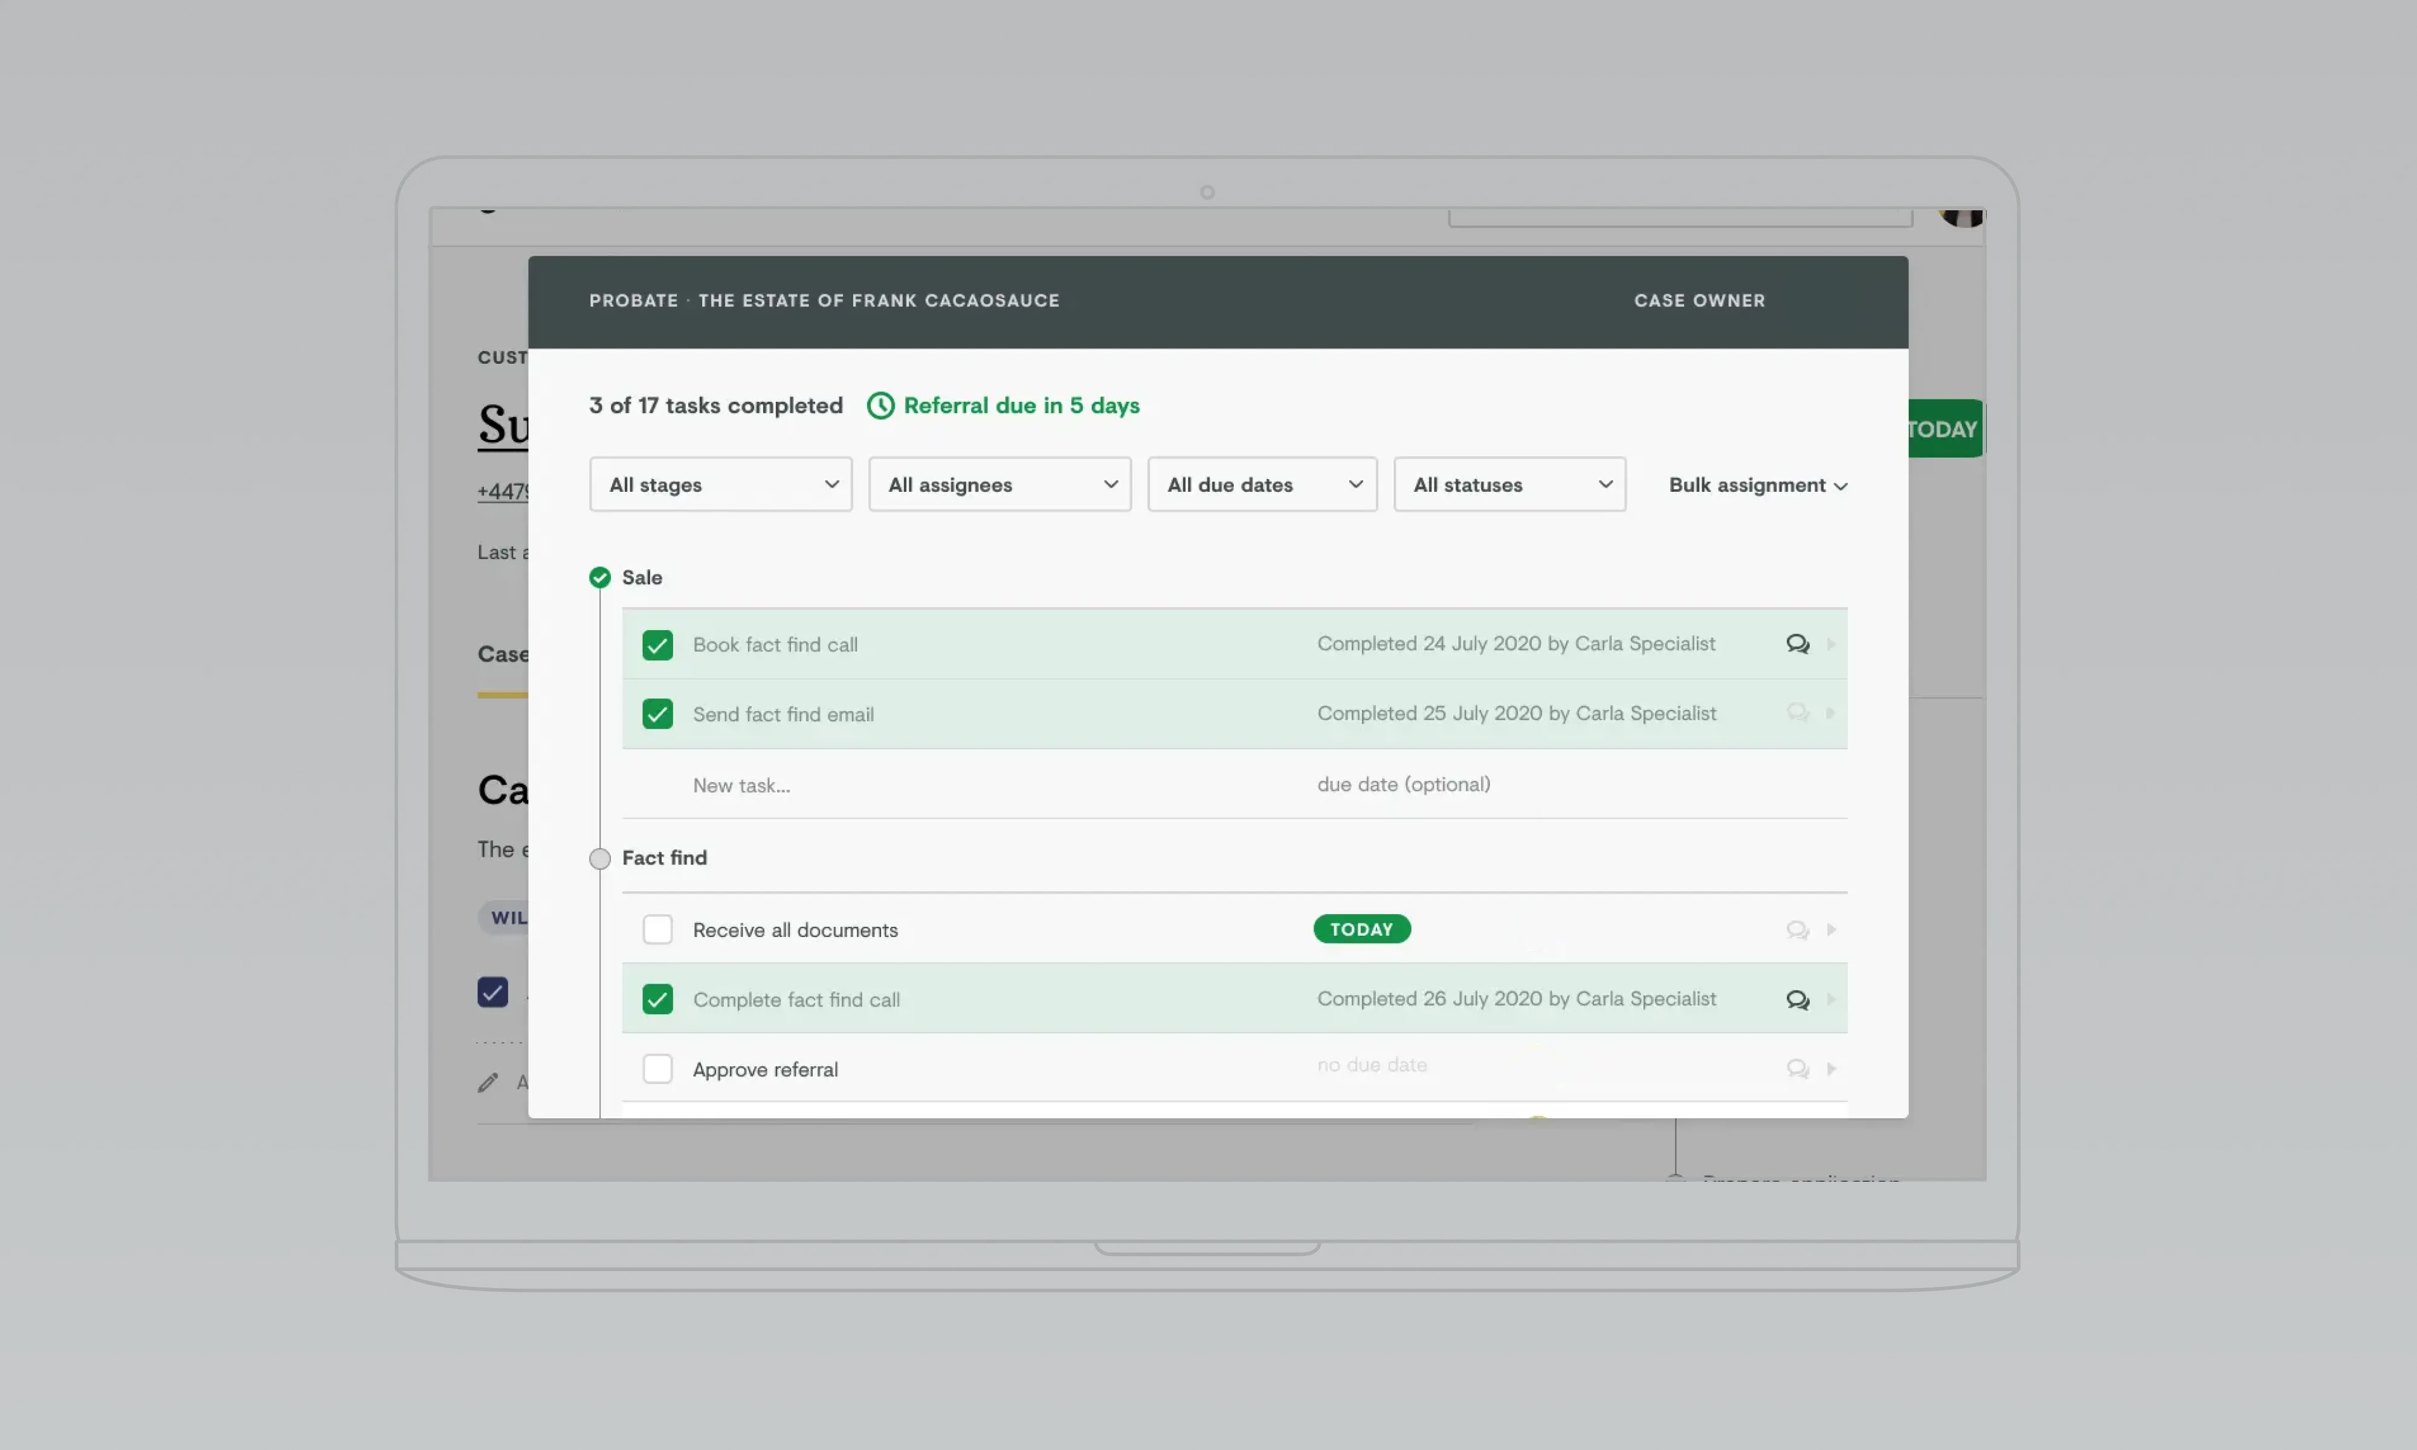Click the Referral due in 5 days link
This screenshot has height=1450, width=2417.
pos(1021,404)
